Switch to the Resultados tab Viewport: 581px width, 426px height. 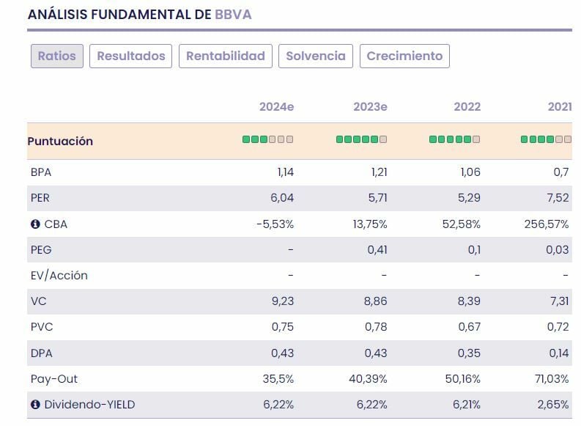pos(131,56)
